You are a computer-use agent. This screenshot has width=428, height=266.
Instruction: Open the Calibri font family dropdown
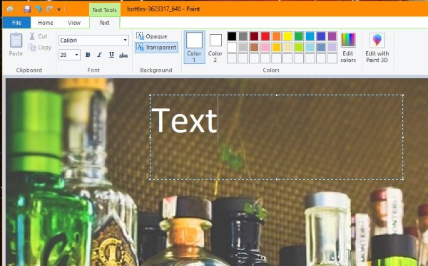point(93,41)
